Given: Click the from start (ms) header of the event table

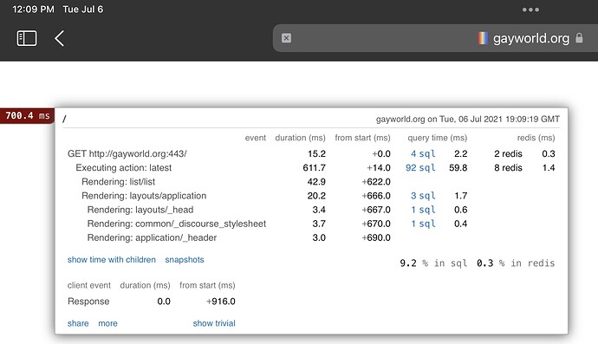Looking at the screenshot, I should point(362,138).
